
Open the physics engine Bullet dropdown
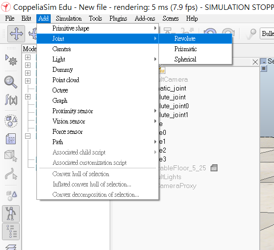click(x=267, y=33)
